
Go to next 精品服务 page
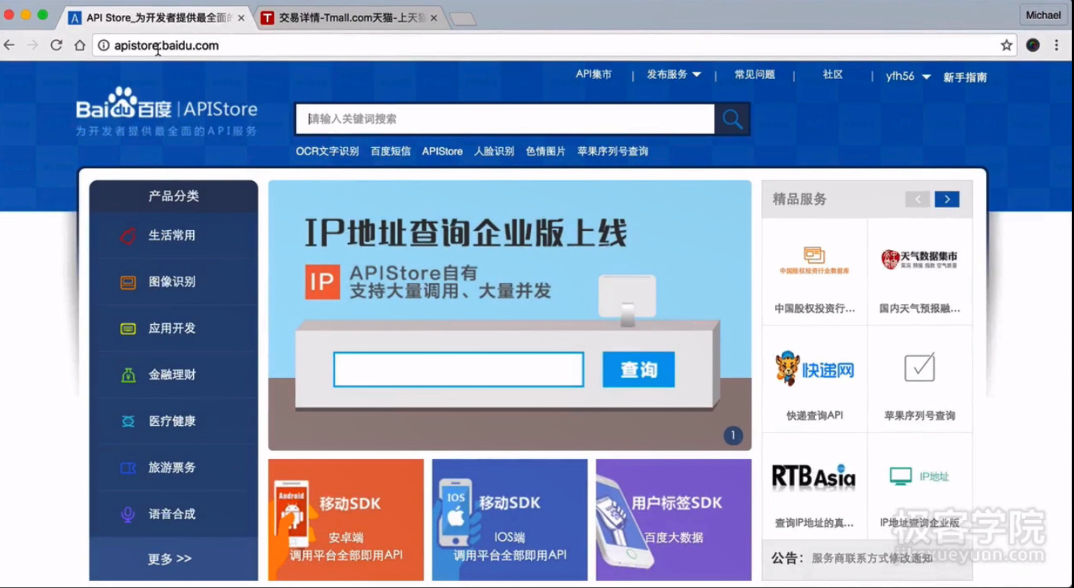(947, 199)
